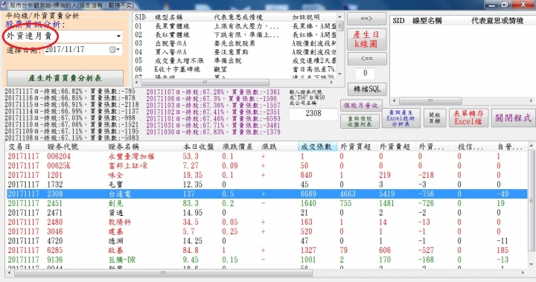Click the application icon in title bar

(x=4, y=4)
